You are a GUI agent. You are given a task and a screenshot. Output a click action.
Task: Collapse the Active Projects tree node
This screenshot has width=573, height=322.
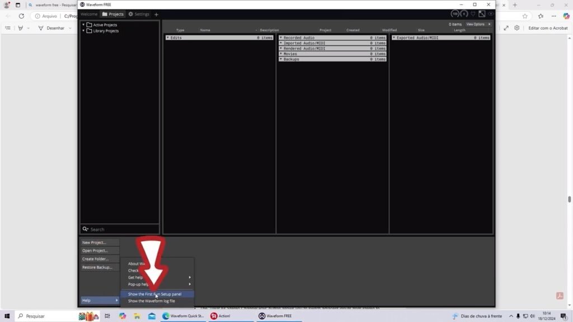coord(83,25)
